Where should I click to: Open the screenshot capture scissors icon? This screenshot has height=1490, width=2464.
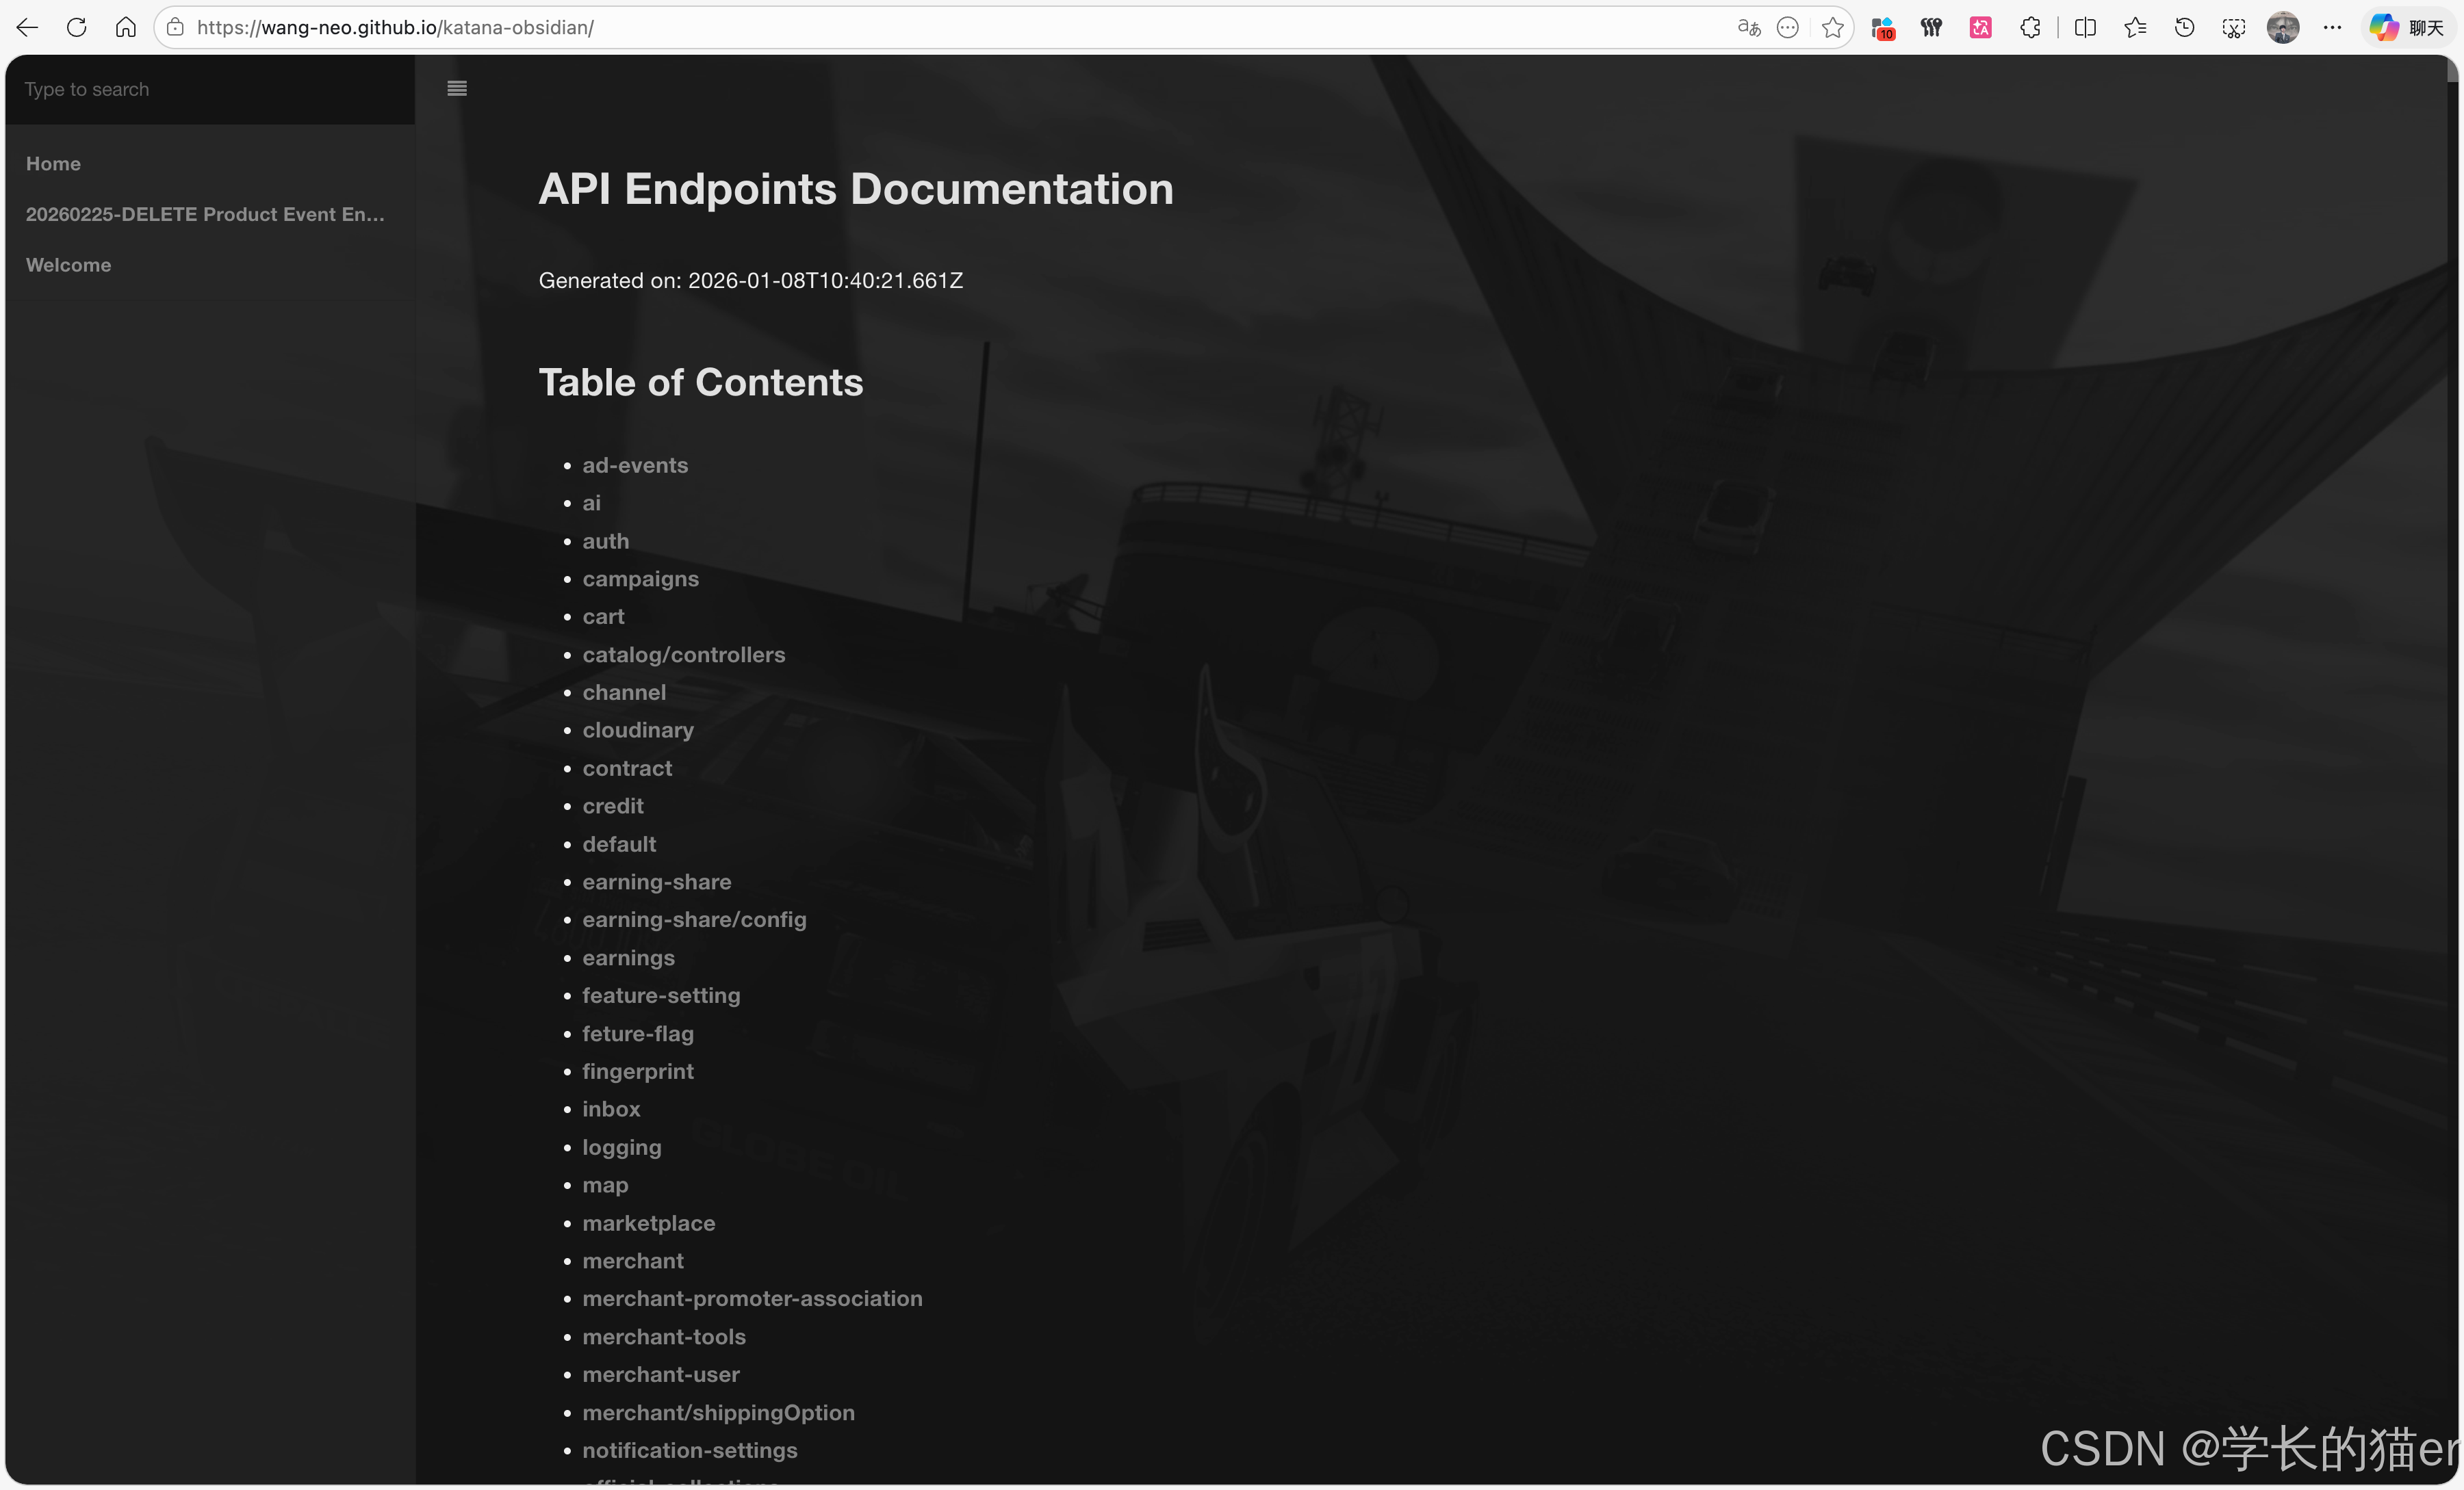2233,27
